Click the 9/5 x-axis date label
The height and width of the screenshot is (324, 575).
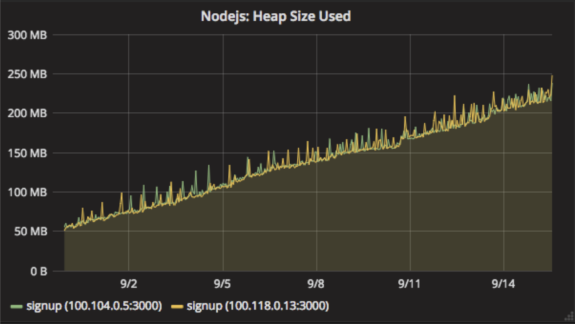click(x=222, y=284)
